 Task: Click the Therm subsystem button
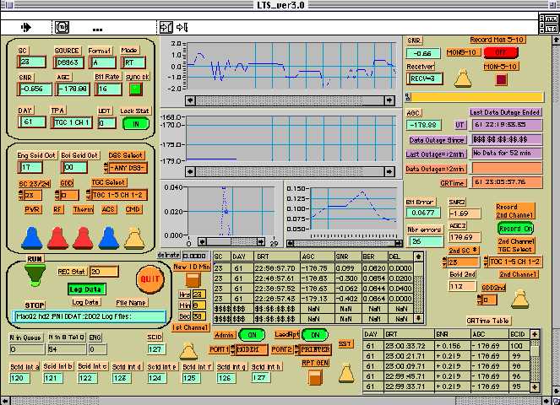click(x=83, y=209)
